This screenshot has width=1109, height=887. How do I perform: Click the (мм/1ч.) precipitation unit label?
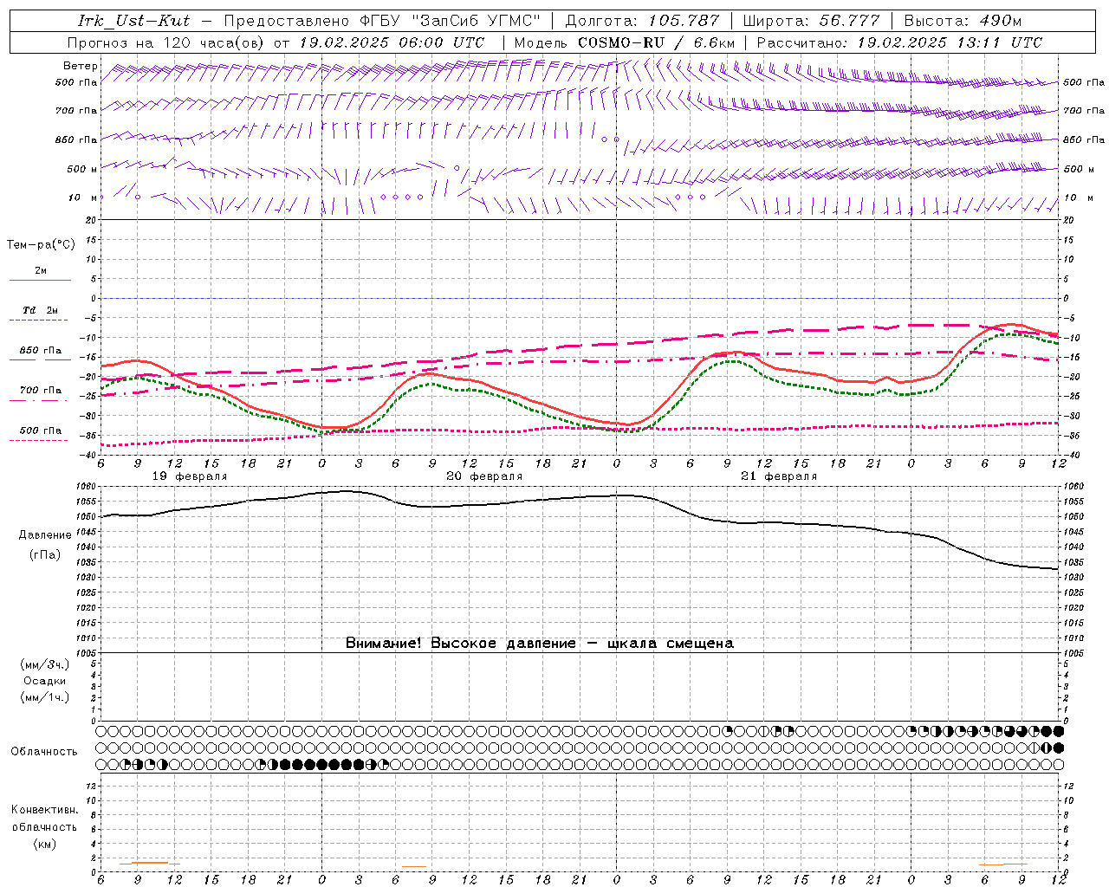(45, 697)
